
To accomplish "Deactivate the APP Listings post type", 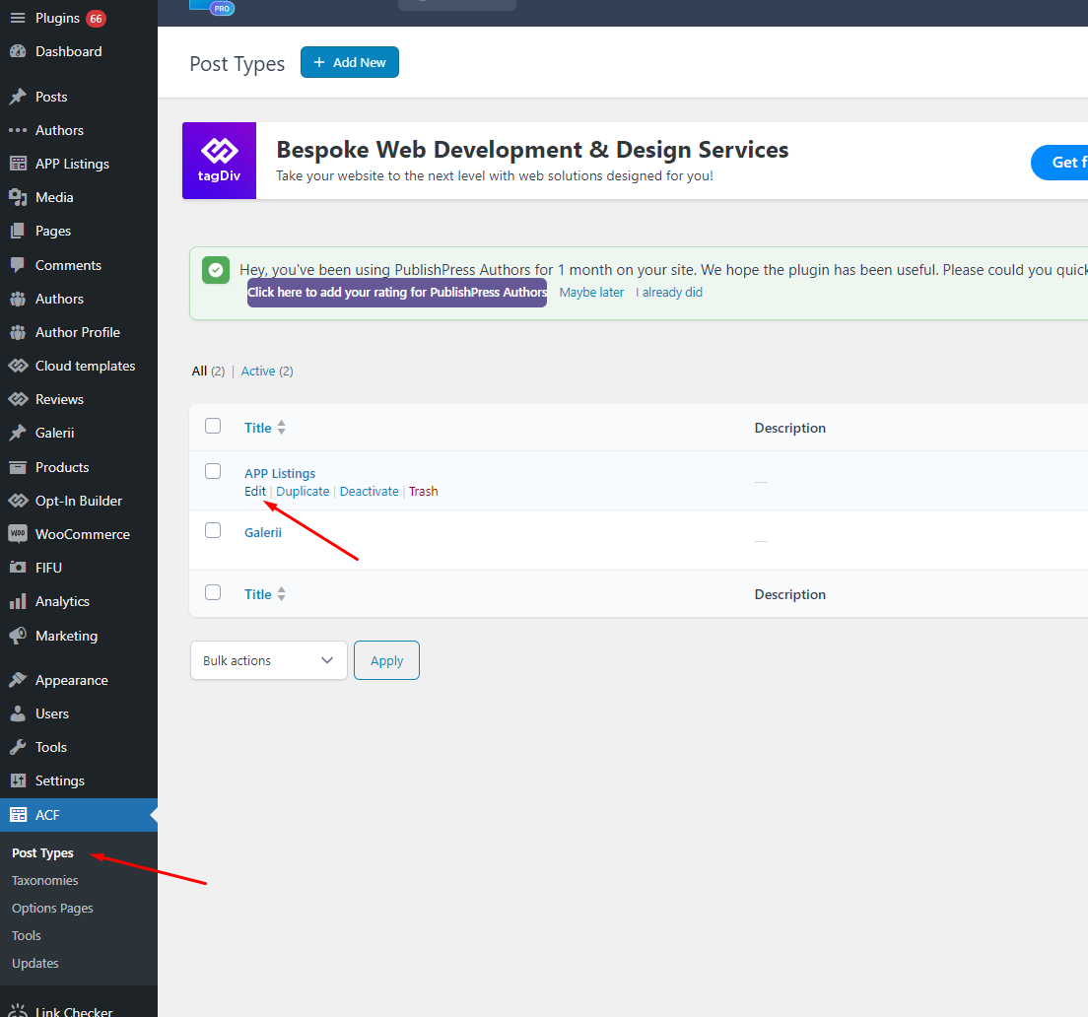I will click(x=370, y=491).
